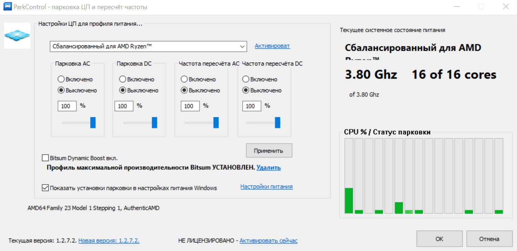Click the CPU % / Статус парковки heading

tap(387, 132)
